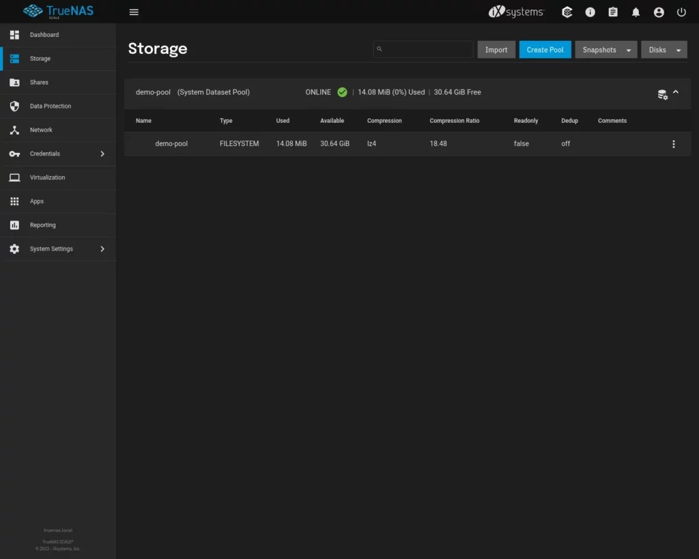Open the Snapshots dropdown menu
This screenshot has height=559, width=699.
click(x=605, y=49)
